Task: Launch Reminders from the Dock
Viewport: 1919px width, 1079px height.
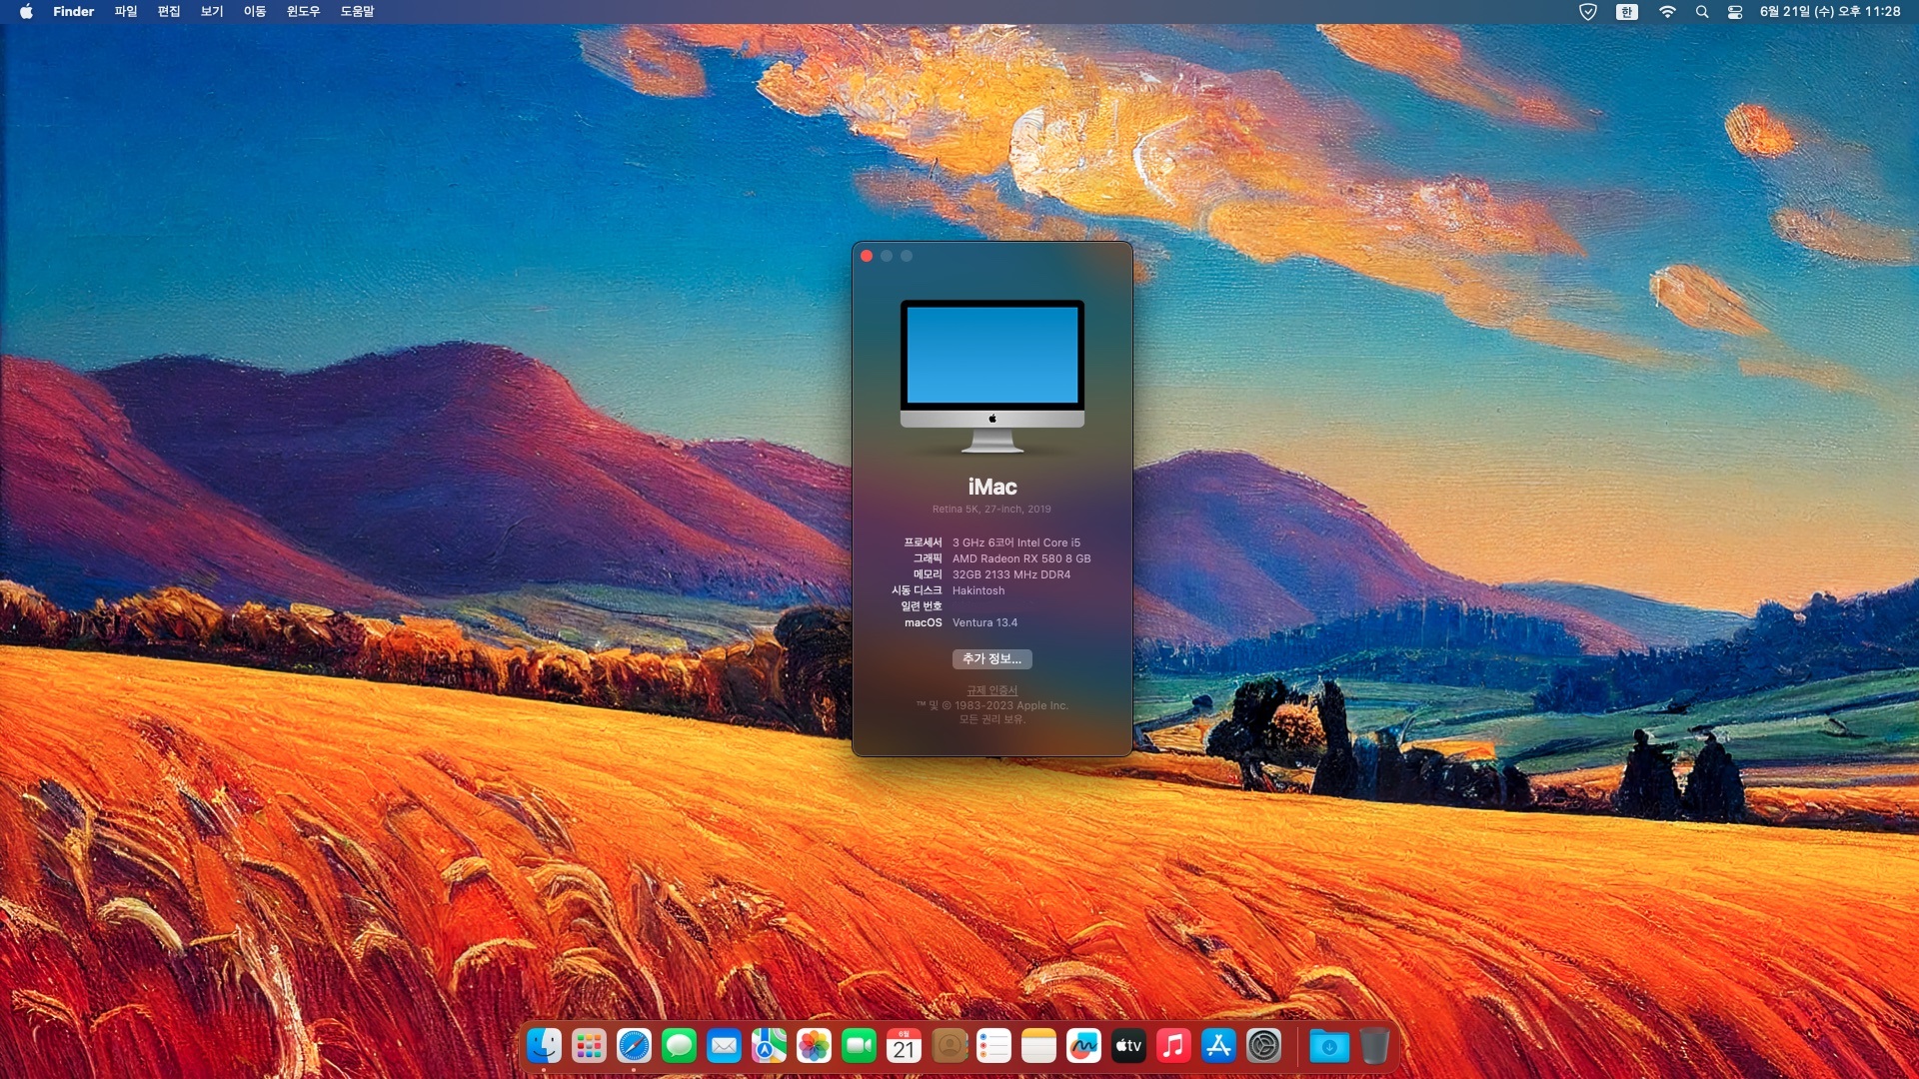Action: coord(993,1046)
